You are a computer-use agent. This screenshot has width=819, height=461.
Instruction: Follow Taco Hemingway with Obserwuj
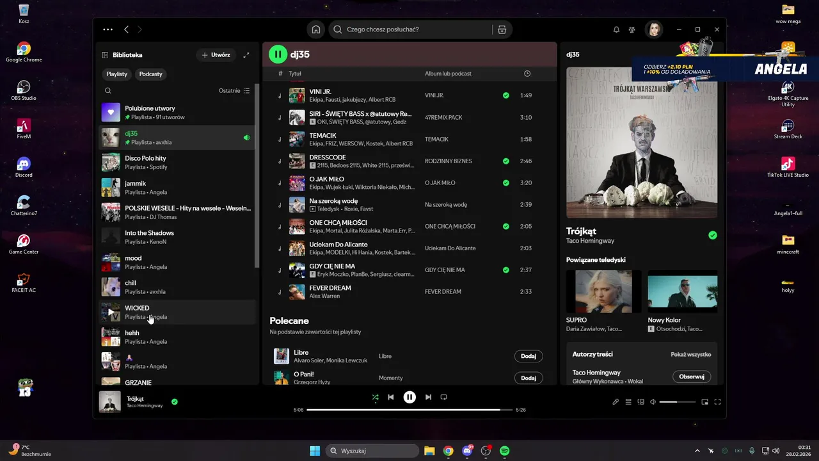(692, 376)
